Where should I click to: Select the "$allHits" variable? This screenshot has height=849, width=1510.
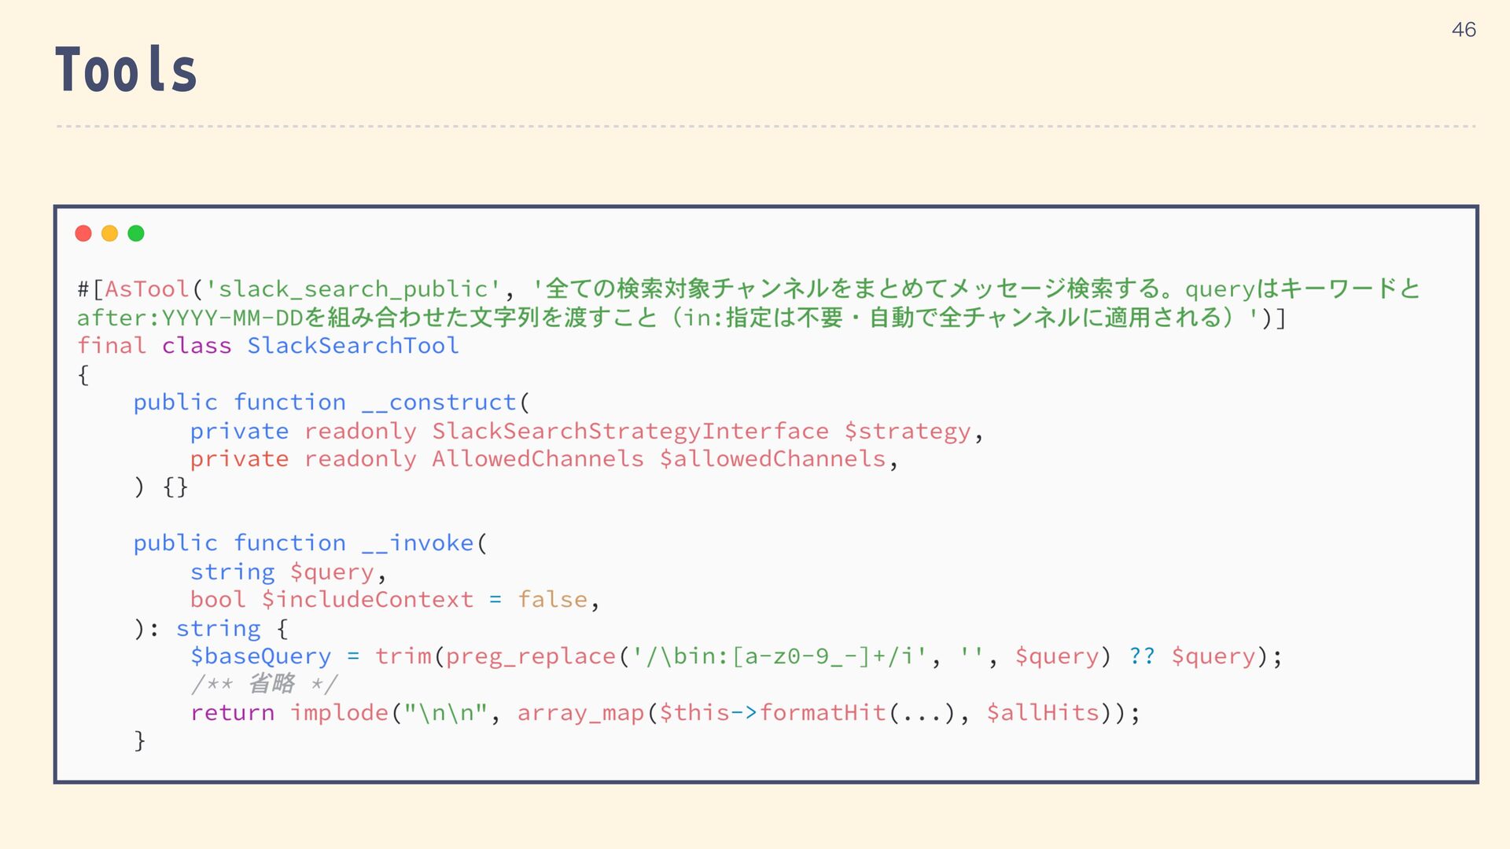1043,713
